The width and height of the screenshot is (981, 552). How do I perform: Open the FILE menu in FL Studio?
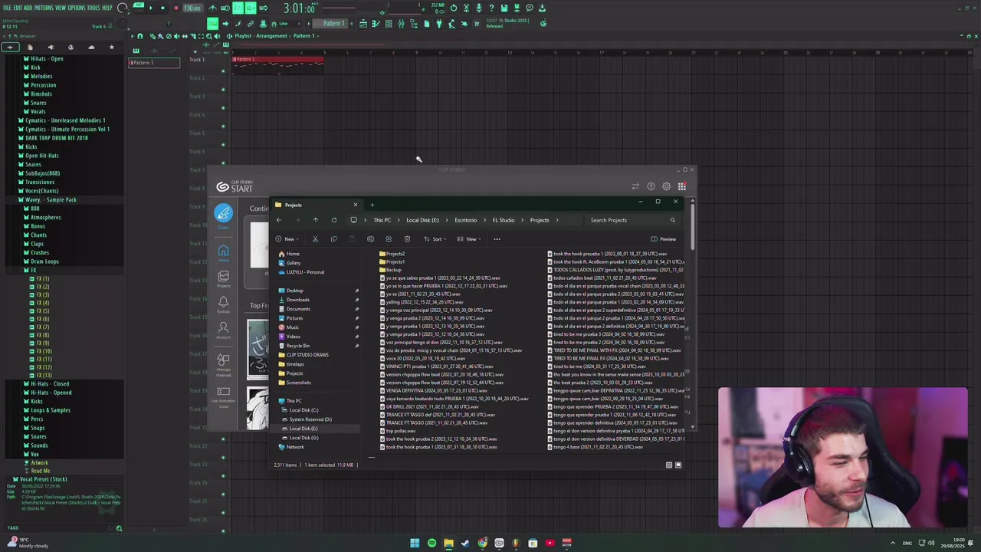pyautogui.click(x=7, y=8)
